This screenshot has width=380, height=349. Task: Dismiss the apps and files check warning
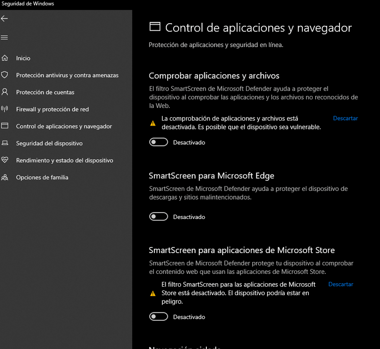pos(345,119)
